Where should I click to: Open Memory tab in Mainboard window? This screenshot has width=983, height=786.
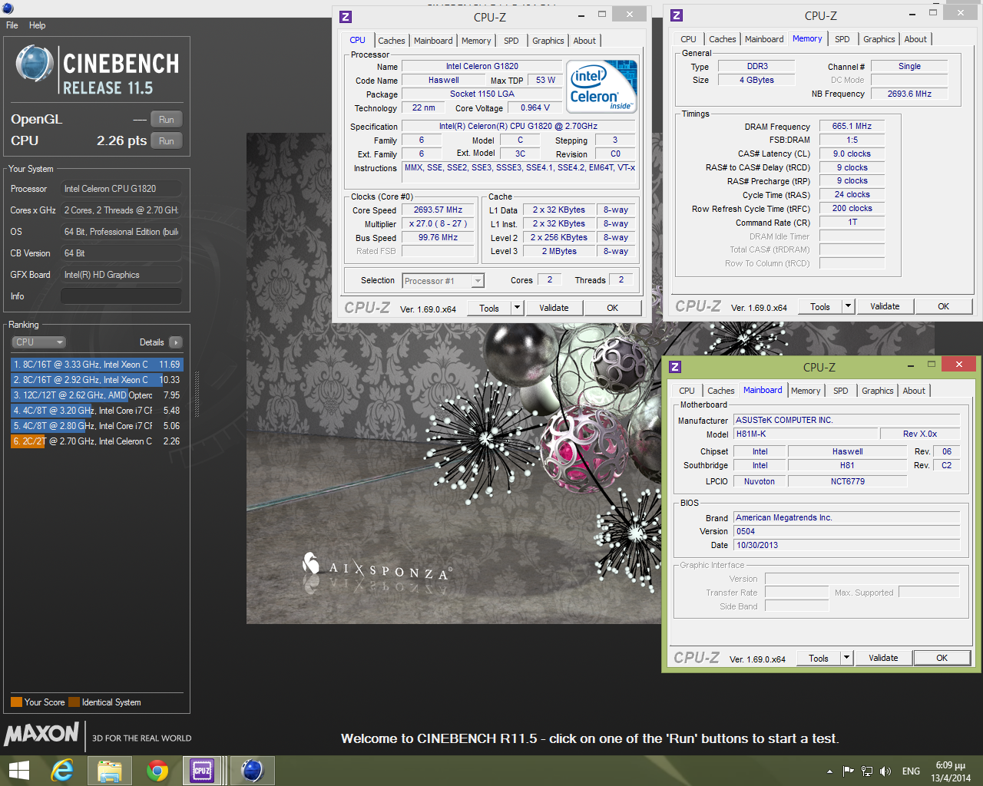[806, 391]
